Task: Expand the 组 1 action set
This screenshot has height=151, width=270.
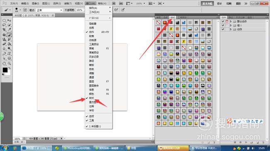Action: (231, 25)
